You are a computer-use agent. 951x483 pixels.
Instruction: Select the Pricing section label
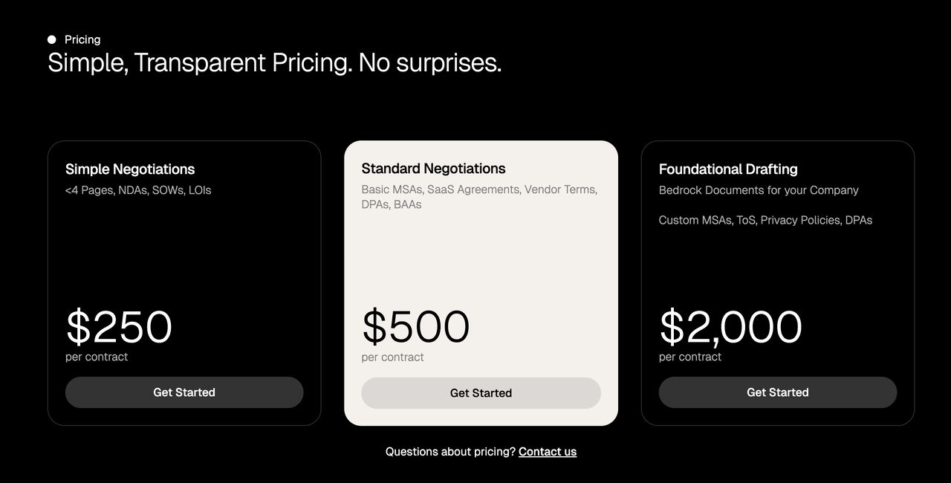coord(82,39)
